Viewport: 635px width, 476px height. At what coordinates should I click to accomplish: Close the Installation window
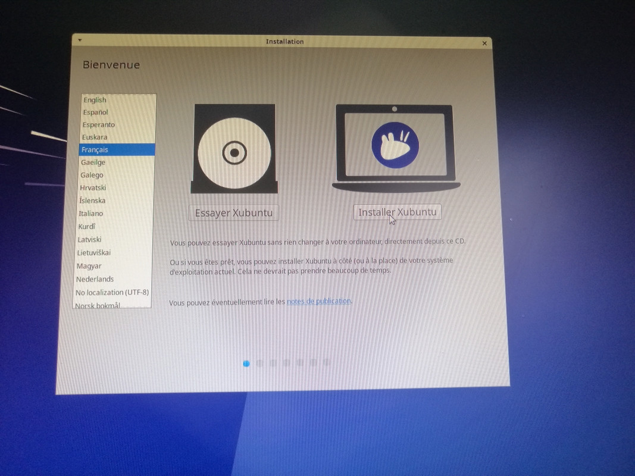click(484, 43)
